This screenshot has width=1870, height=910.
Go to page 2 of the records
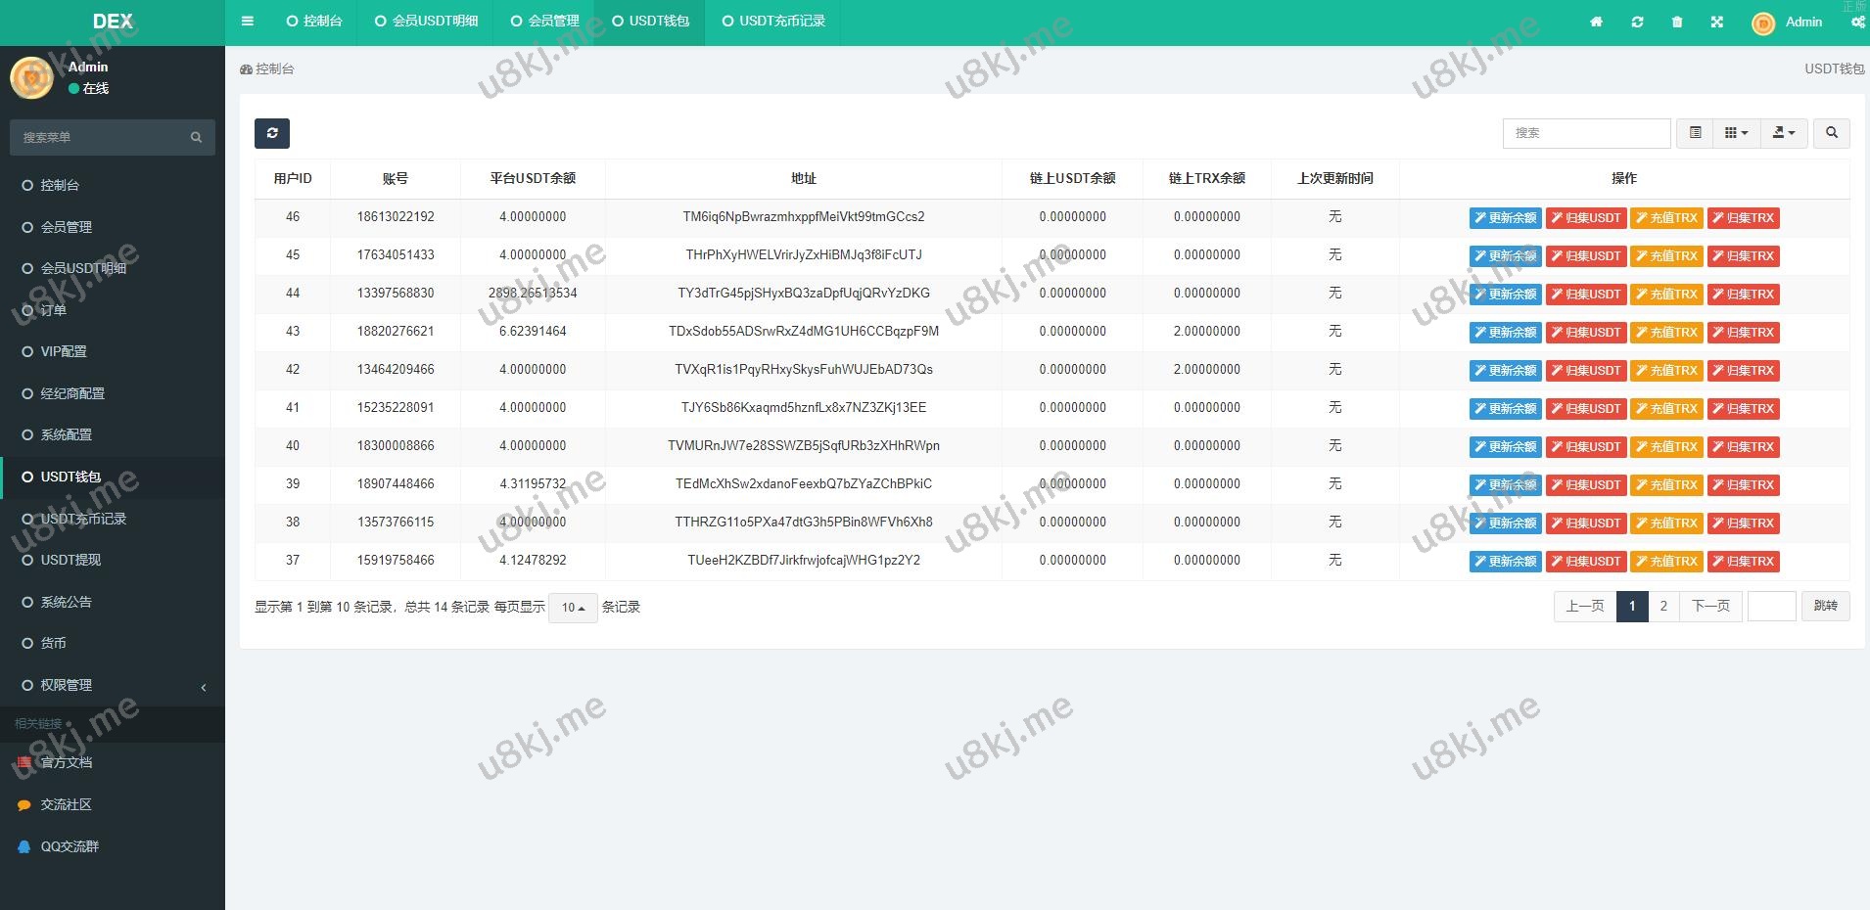click(x=1663, y=607)
